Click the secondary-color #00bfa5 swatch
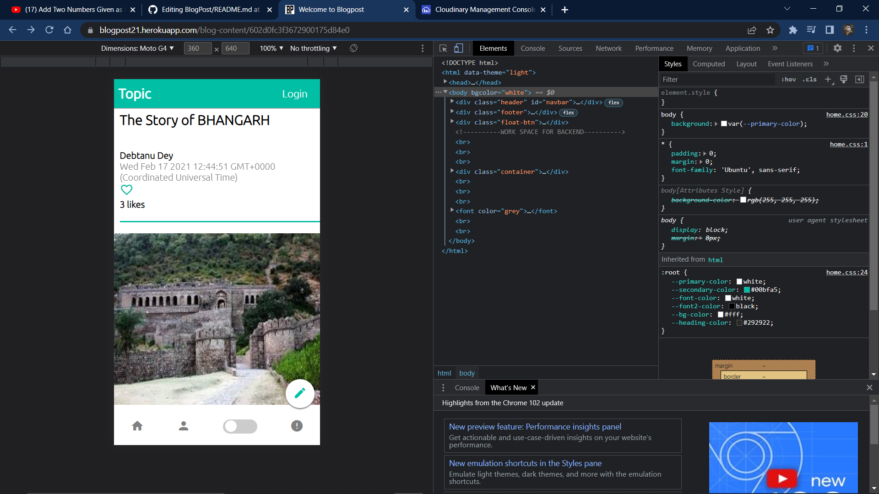This screenshot has height=494, width=879. 747,290
